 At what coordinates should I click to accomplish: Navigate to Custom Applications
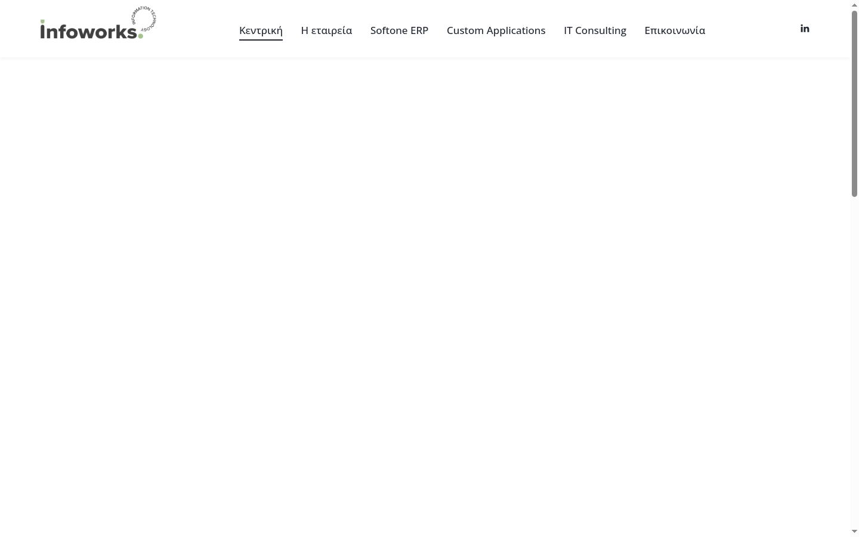(x=496, y=30)
